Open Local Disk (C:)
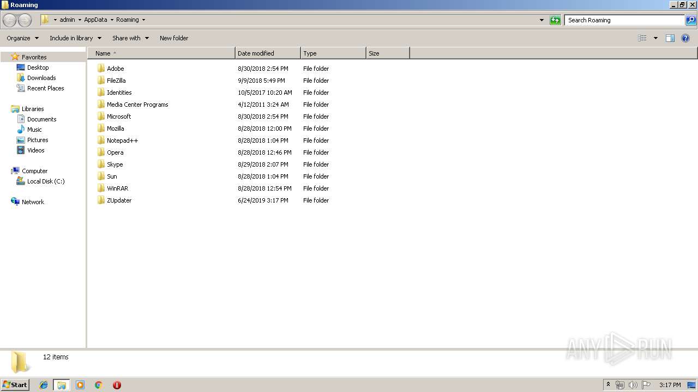This screenshot has height=392, width=698. (46, 181)
